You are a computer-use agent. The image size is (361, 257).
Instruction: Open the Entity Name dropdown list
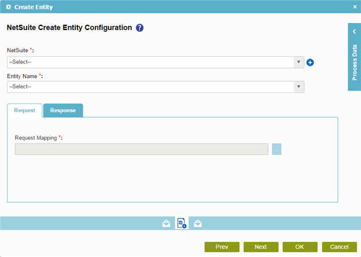coord(155,87)
